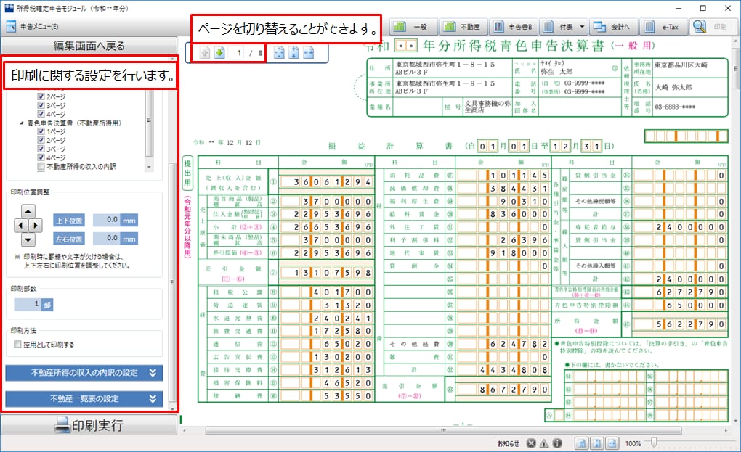Switch to the 不動産 form tab
This screenshot has width=741, height=452.
tap(467, 27)
